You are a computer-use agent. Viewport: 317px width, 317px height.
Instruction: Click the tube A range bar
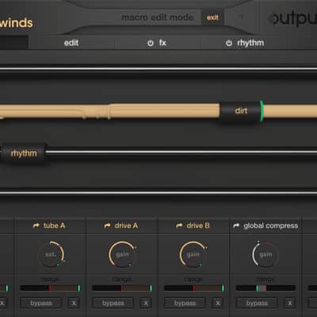click(x=50, y=288)
